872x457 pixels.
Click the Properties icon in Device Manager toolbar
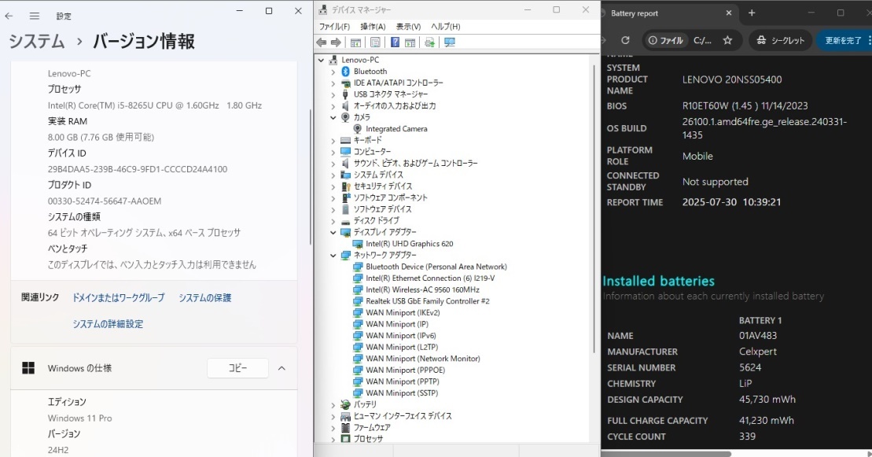(x=375, y=42)
